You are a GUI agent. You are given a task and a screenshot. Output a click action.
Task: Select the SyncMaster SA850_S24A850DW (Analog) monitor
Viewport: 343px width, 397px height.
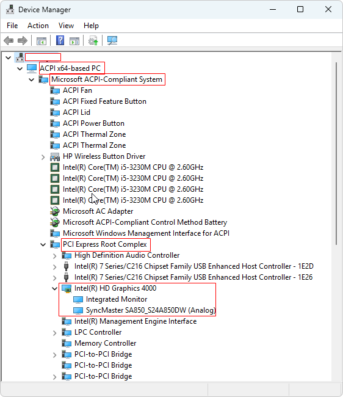click(x=151, y=310)
